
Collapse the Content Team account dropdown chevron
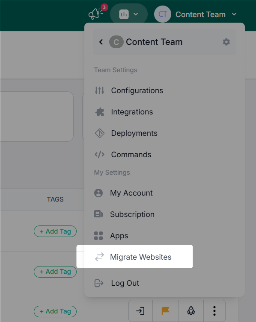(x=234, y=14)
